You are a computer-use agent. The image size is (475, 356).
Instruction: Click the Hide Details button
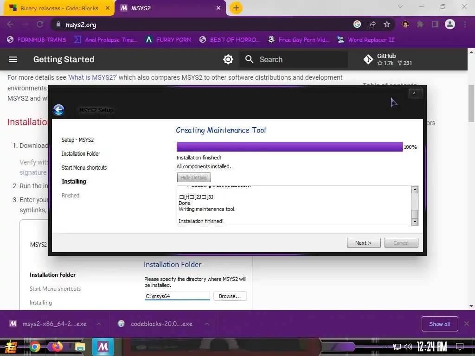pos(194,178)
